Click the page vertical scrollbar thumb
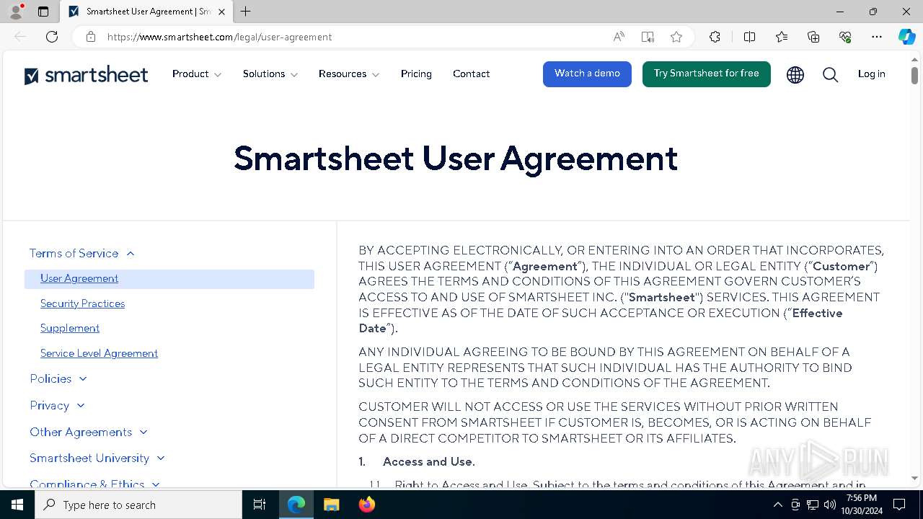Screen dimensions: 923x519 click(914, 75)
